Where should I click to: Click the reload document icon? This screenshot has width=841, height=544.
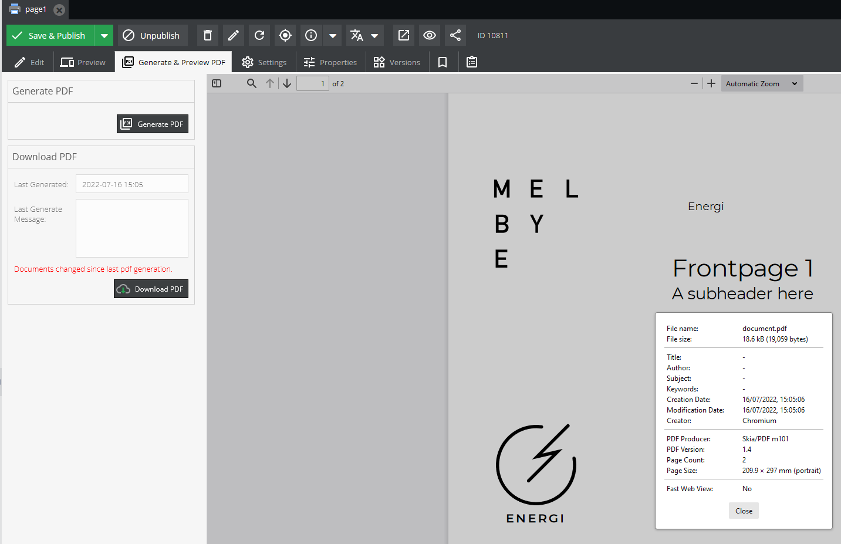pyautogui.click(x=259, y=35)
